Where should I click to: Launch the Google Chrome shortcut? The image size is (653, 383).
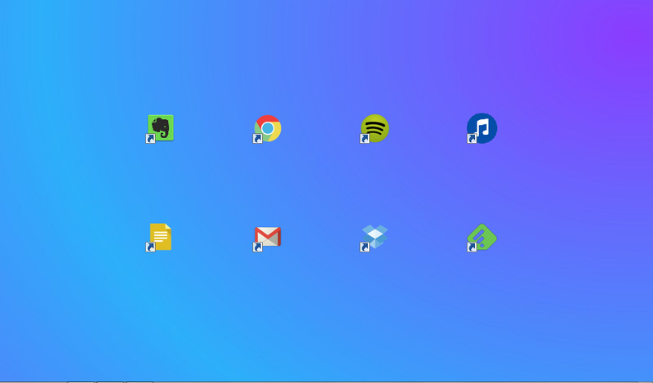(267, 128)
